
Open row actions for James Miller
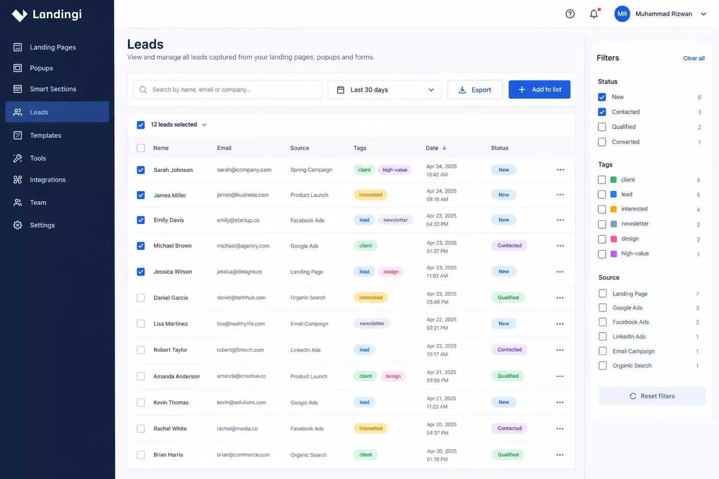[560, 195]
